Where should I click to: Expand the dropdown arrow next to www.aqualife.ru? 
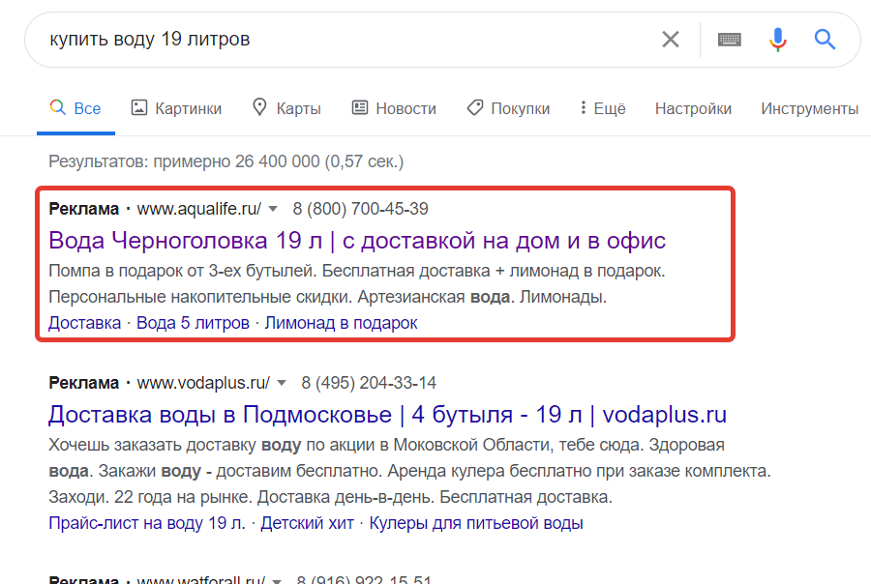(274, 208)
